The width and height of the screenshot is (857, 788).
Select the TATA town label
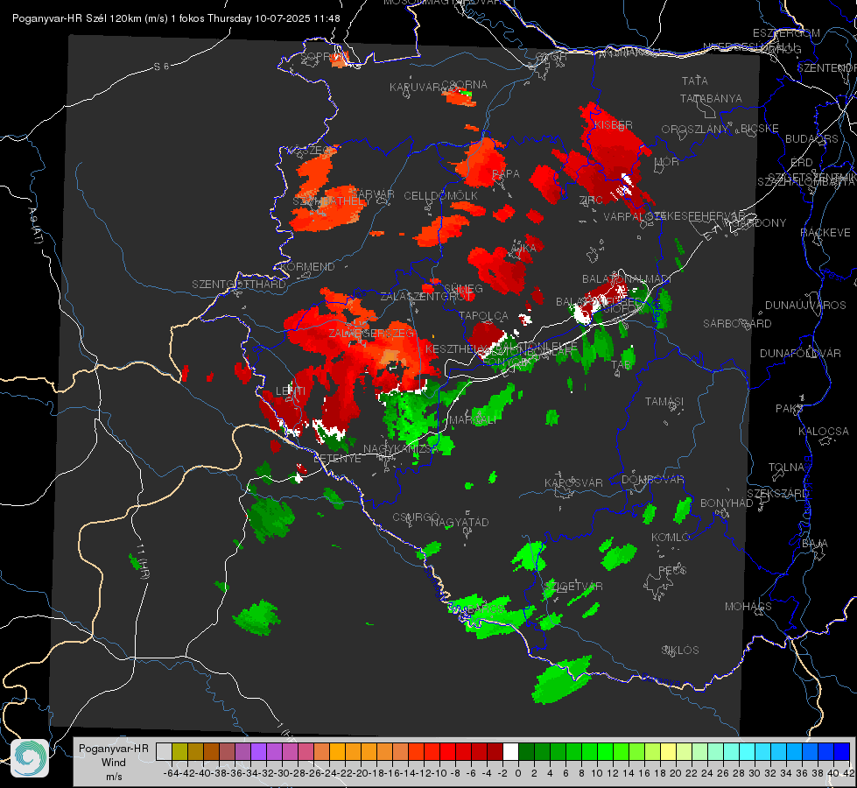[x=695, y=81]
